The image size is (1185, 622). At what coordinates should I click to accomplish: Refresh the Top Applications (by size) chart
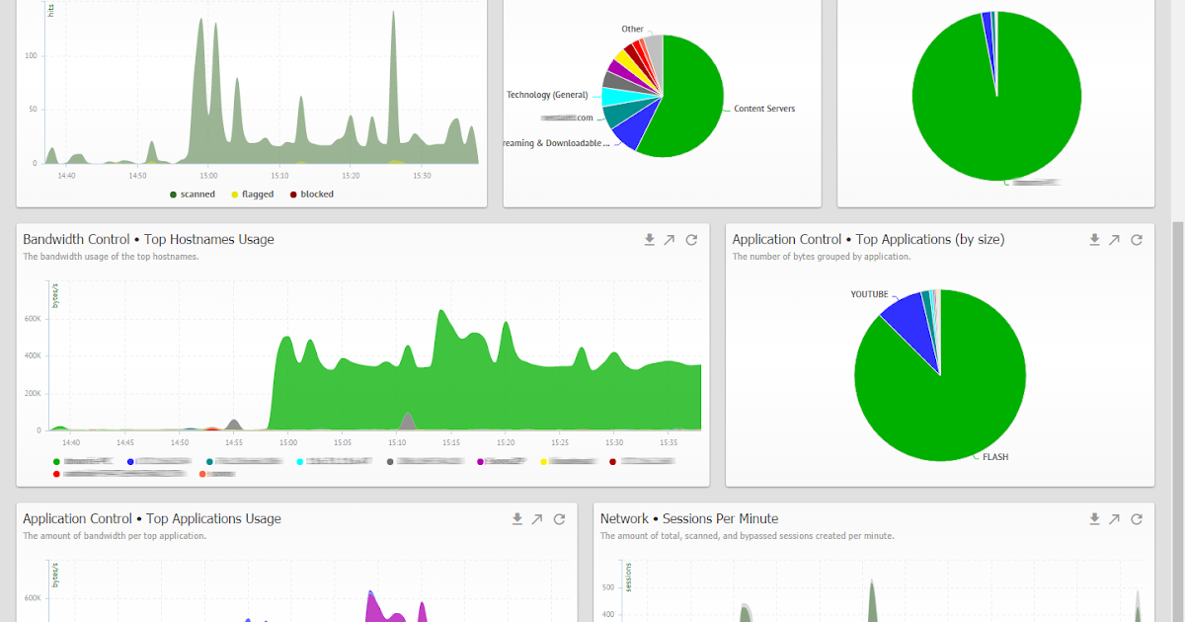click(x=1137, y=239)
